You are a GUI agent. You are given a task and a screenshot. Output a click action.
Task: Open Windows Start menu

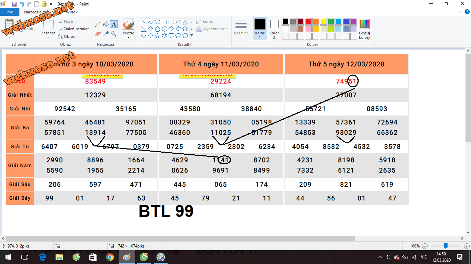[x=8, y=257]
